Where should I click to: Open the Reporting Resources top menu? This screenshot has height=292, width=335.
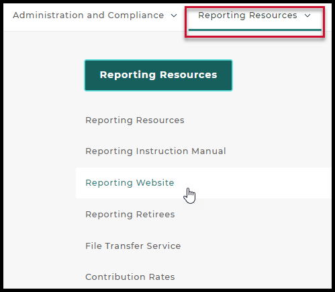[248, 15]
